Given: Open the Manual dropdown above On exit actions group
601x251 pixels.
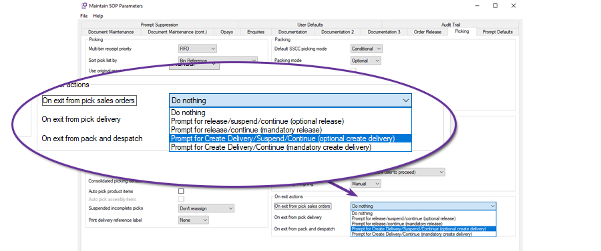Looking at the screenshot, I should [x=366, y=184].
